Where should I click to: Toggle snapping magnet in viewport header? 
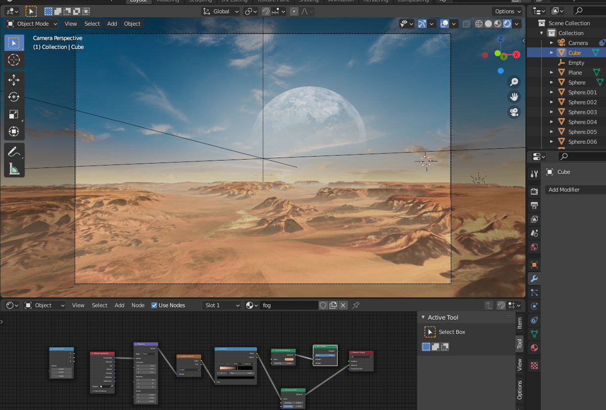tap(266, 11)
